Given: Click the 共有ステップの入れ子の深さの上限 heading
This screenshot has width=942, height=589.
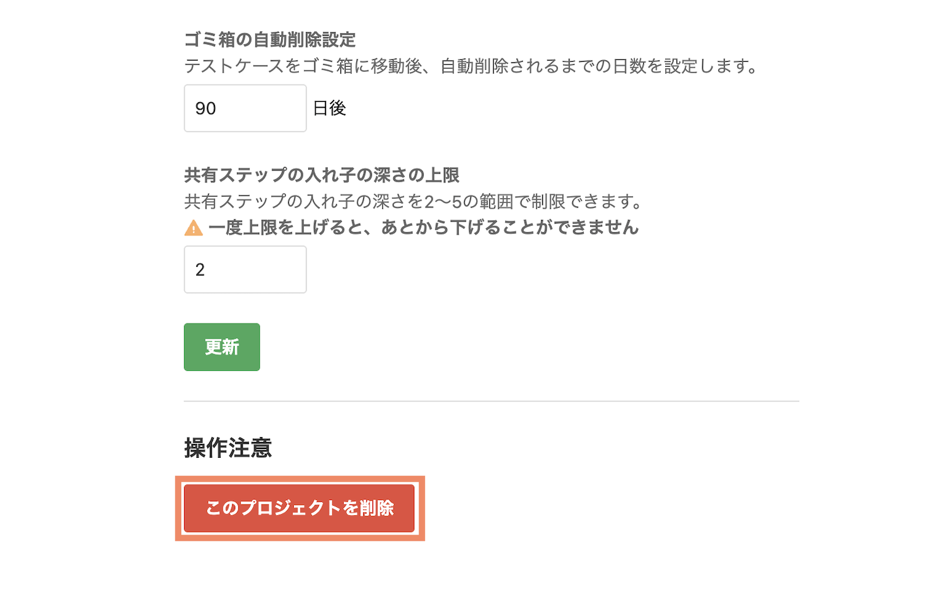Looking at the screenshot, I should coord(322,175).
